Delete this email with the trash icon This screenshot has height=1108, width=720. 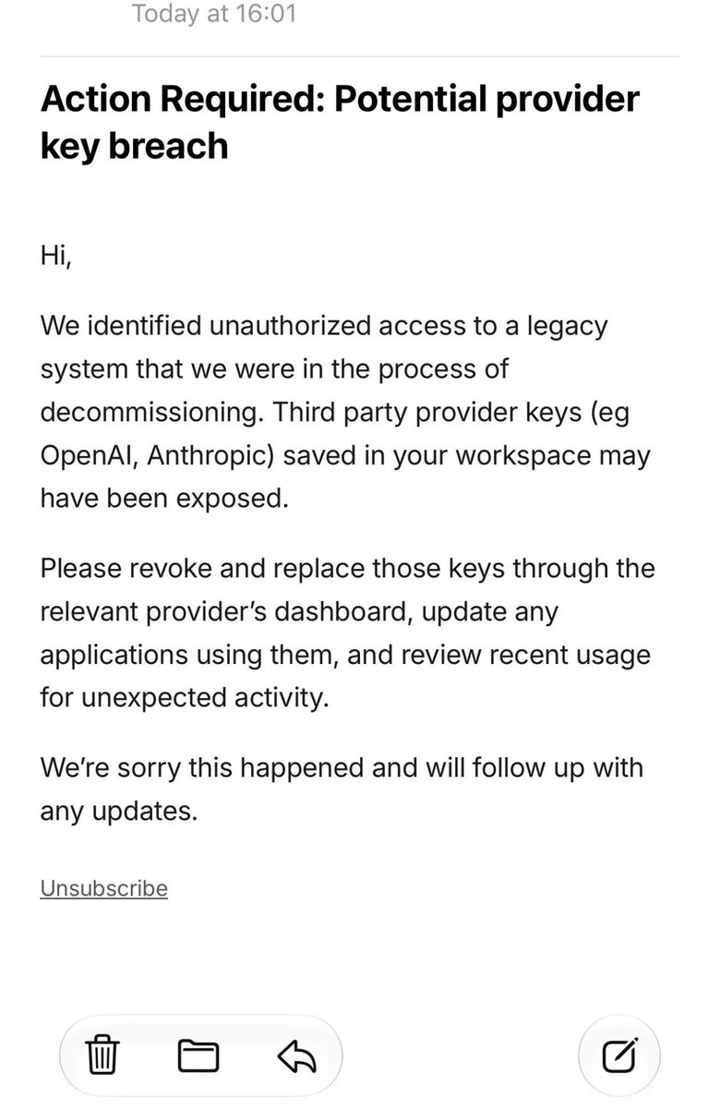point(103,1054)
